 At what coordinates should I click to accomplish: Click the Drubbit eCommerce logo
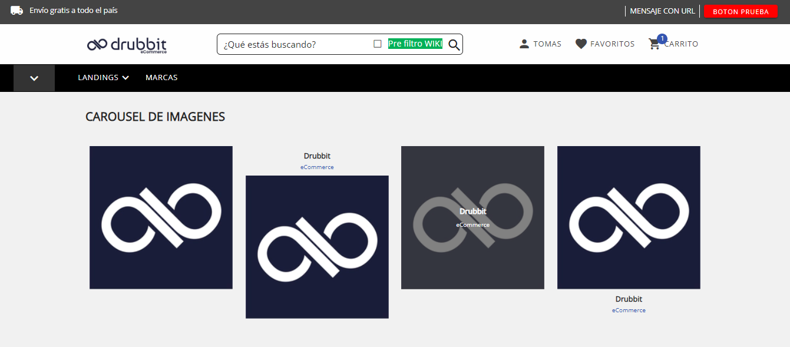[x=127, y=45]
